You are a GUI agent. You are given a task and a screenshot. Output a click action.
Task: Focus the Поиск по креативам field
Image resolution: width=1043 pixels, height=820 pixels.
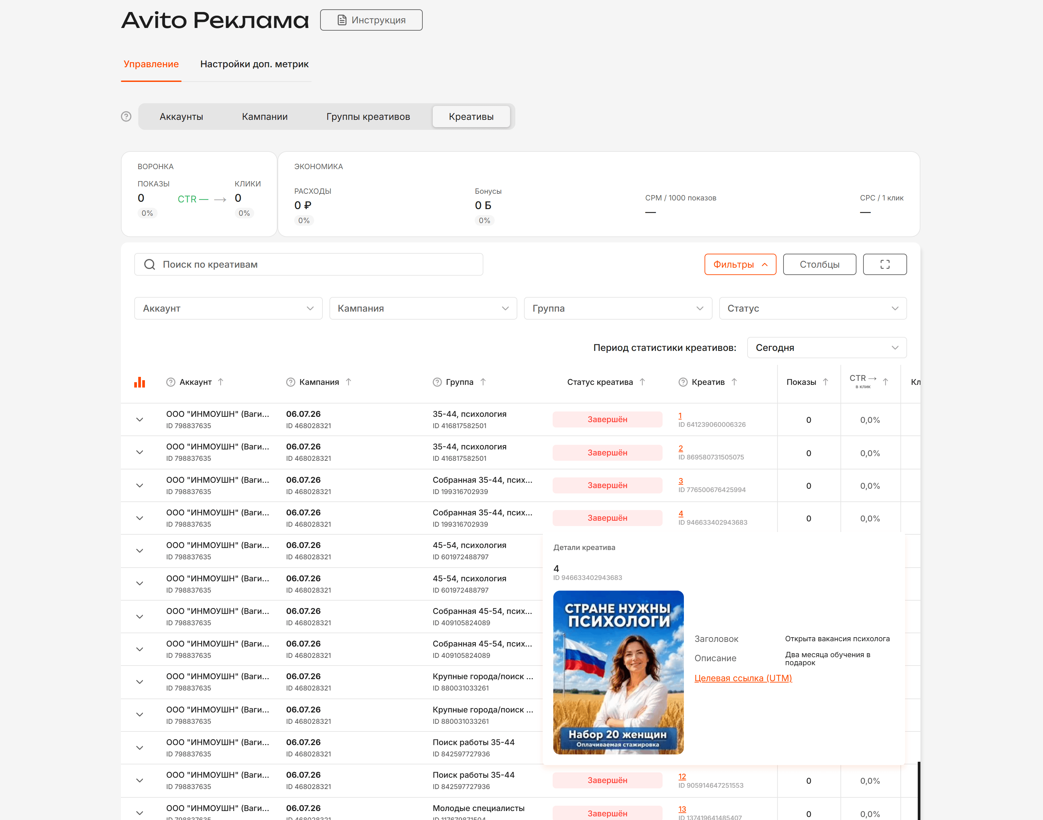pos(308,265)
